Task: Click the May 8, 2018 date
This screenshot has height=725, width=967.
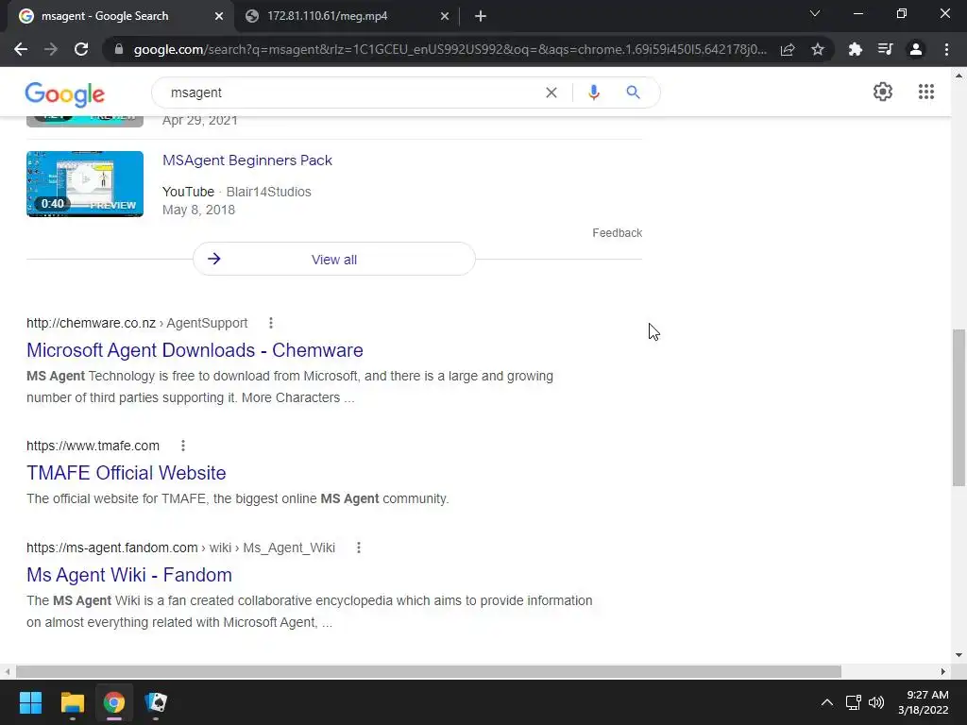Action: click(x=198, y=210)
